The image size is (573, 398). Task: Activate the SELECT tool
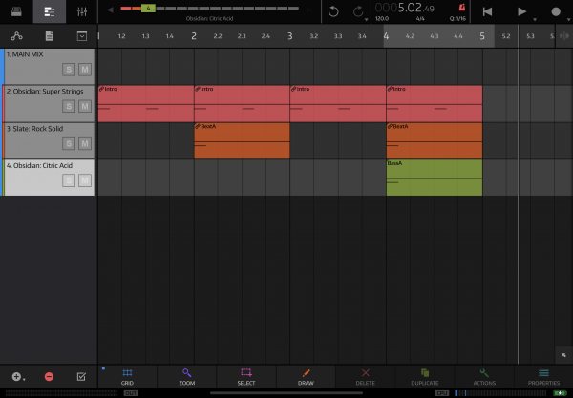pyautogui.click(x=246, y=377)
